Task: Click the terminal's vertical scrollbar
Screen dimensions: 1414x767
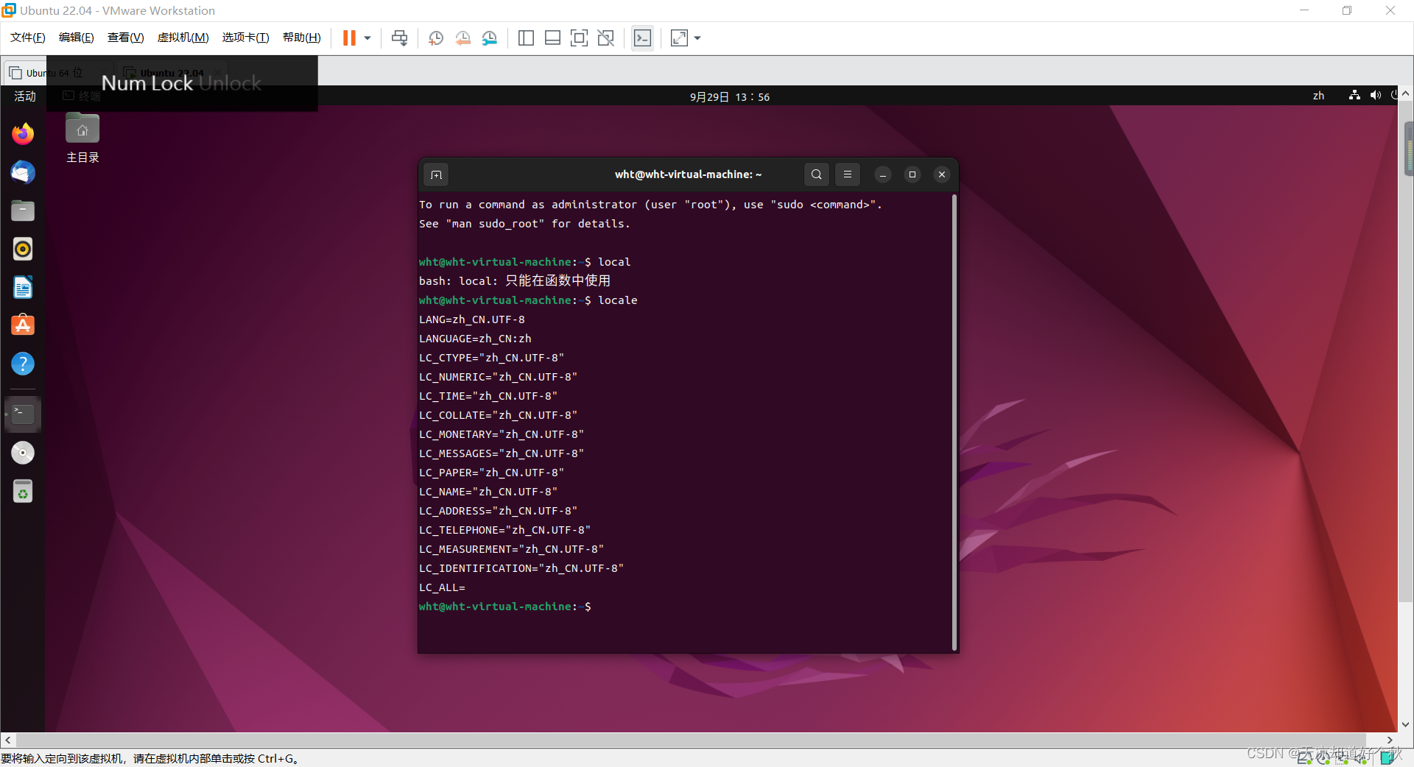Action: (954, 423)
